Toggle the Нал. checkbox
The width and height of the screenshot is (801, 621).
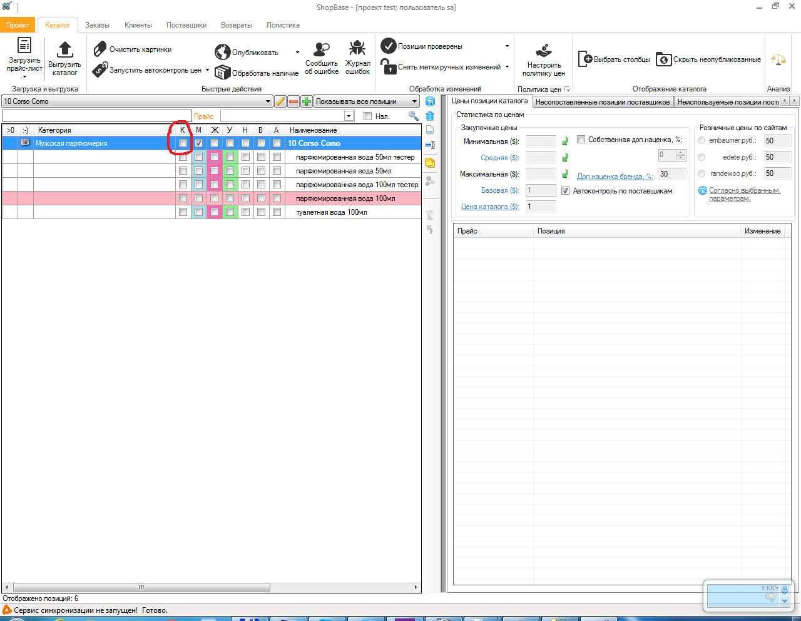tap(367, 116)
